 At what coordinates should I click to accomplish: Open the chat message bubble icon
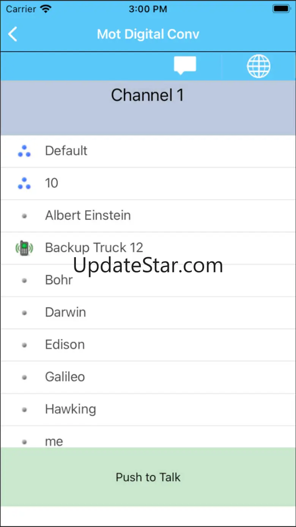(x=185, y=65)
